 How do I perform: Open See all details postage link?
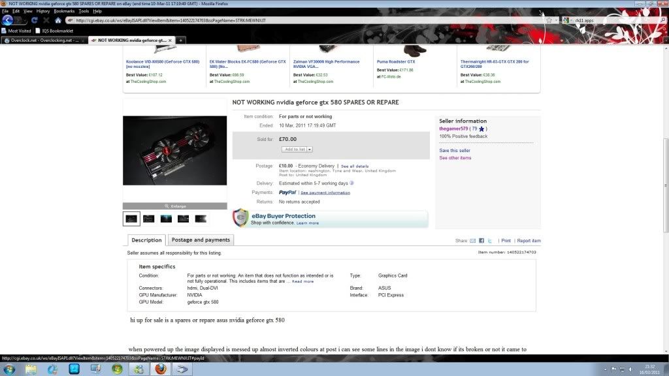coord(355,166)
